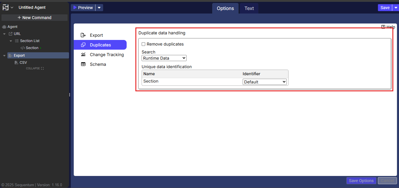Open the Search Runtime Data dropdown

(164, 58)
